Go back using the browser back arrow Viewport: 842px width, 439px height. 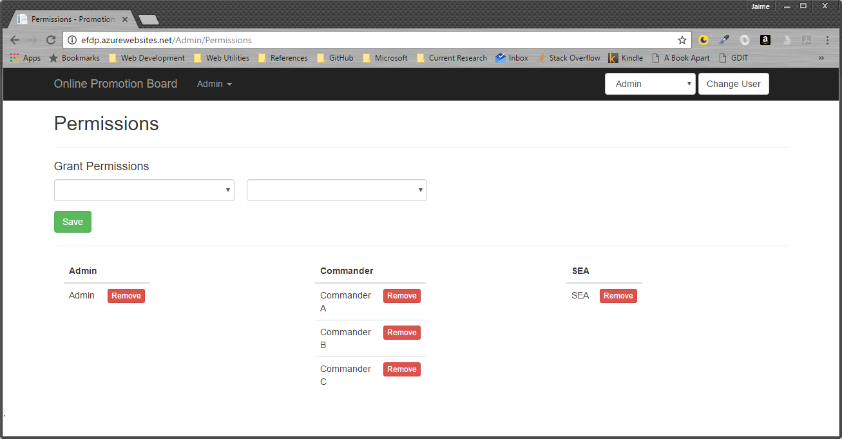(15, 40)
